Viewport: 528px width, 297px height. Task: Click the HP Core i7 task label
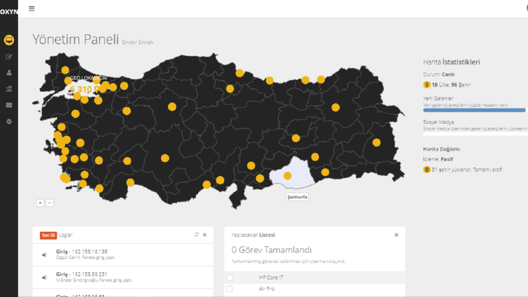[x=271, y=278]
